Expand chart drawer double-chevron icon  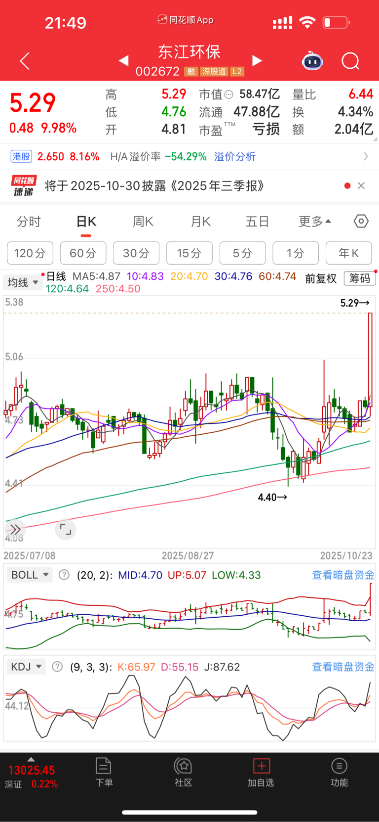pos(15,530)
